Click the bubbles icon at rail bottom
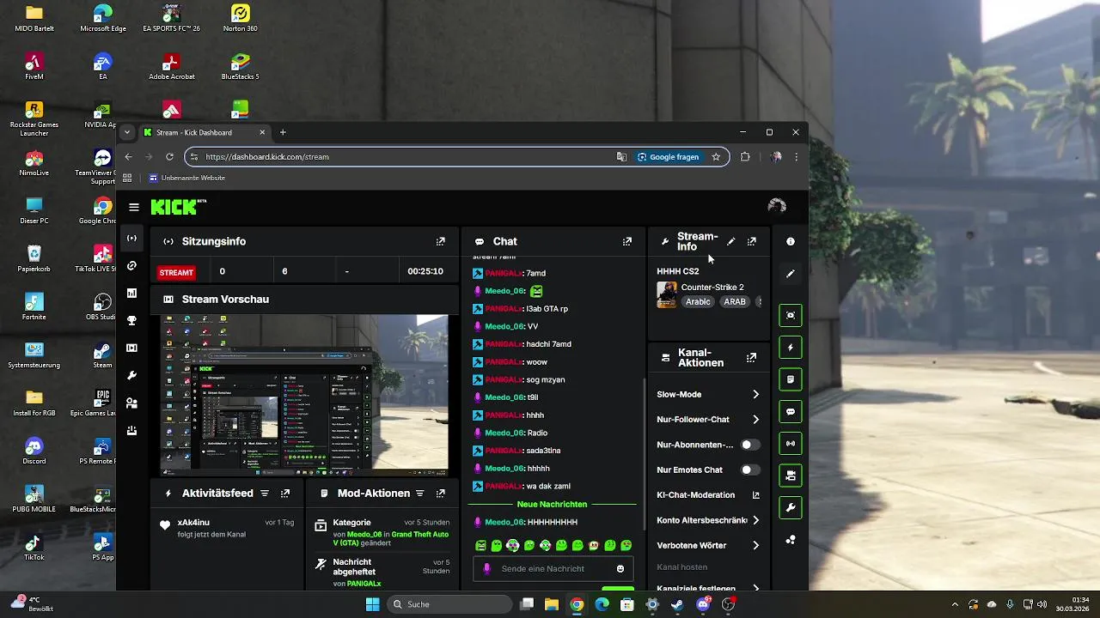This screenshot has width=1100, height=618. coord(791,540)
